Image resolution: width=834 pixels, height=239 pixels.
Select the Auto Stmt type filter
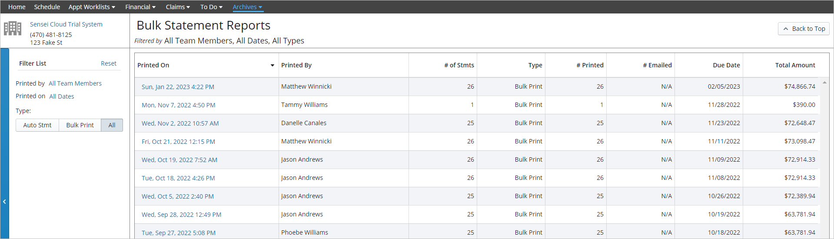coord(37,125)
